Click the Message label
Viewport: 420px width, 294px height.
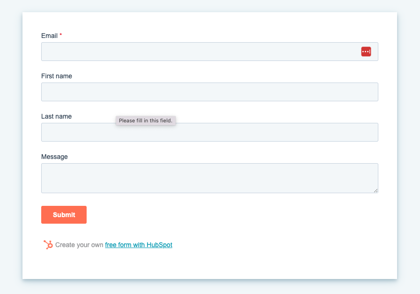(54, 157)
